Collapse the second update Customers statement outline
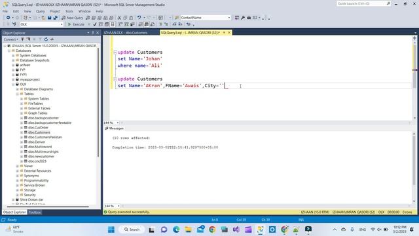The width and height of the screenshot is (419, 236). click(x=115, y=79)
